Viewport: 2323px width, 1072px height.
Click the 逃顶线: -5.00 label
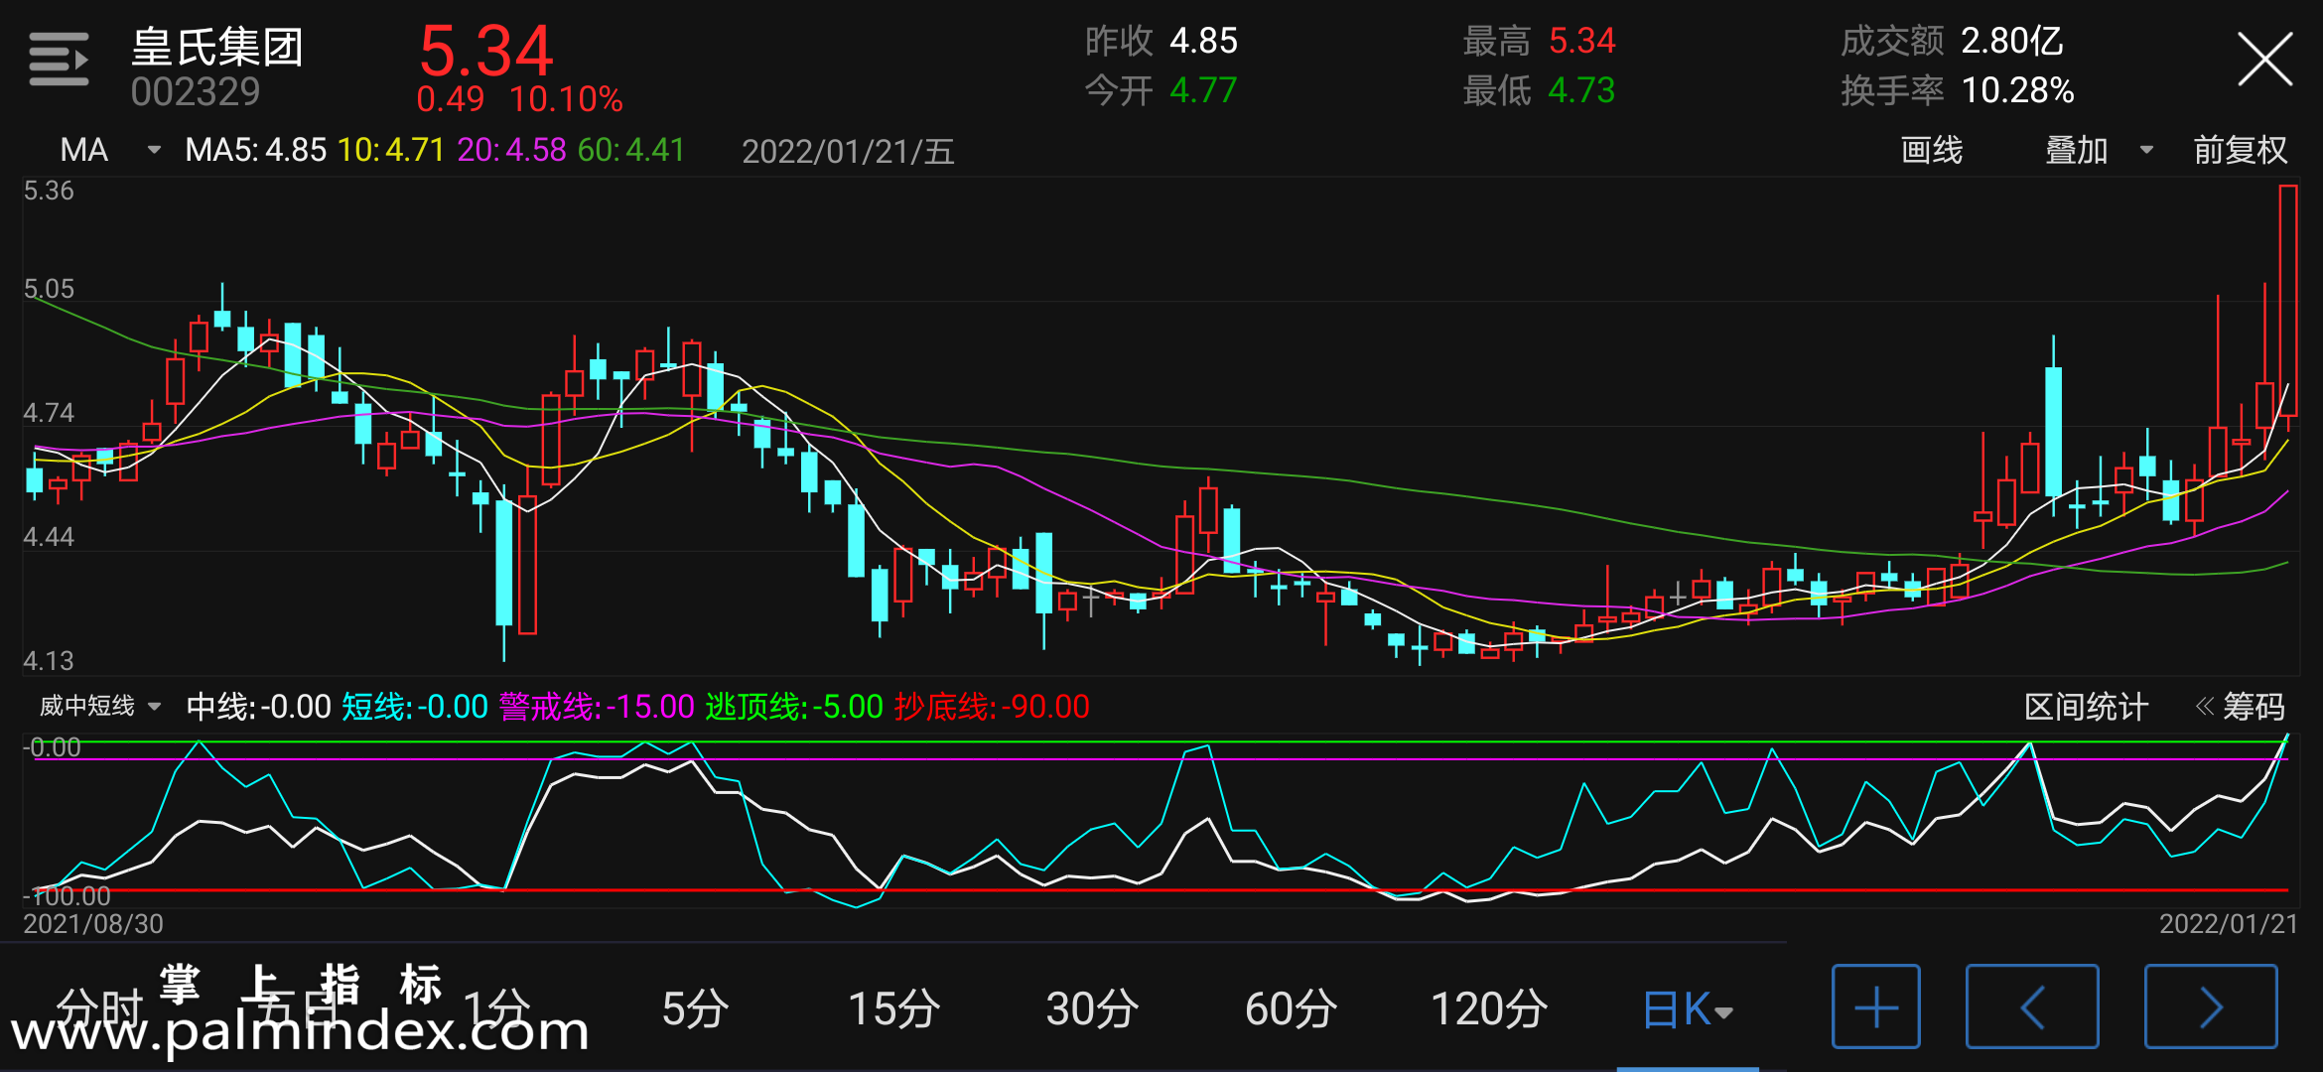(794, 707)
